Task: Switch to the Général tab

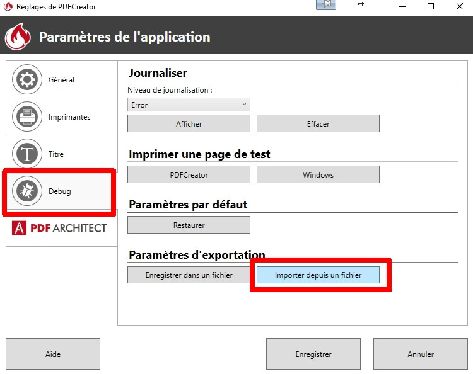Action: point(62,79)
